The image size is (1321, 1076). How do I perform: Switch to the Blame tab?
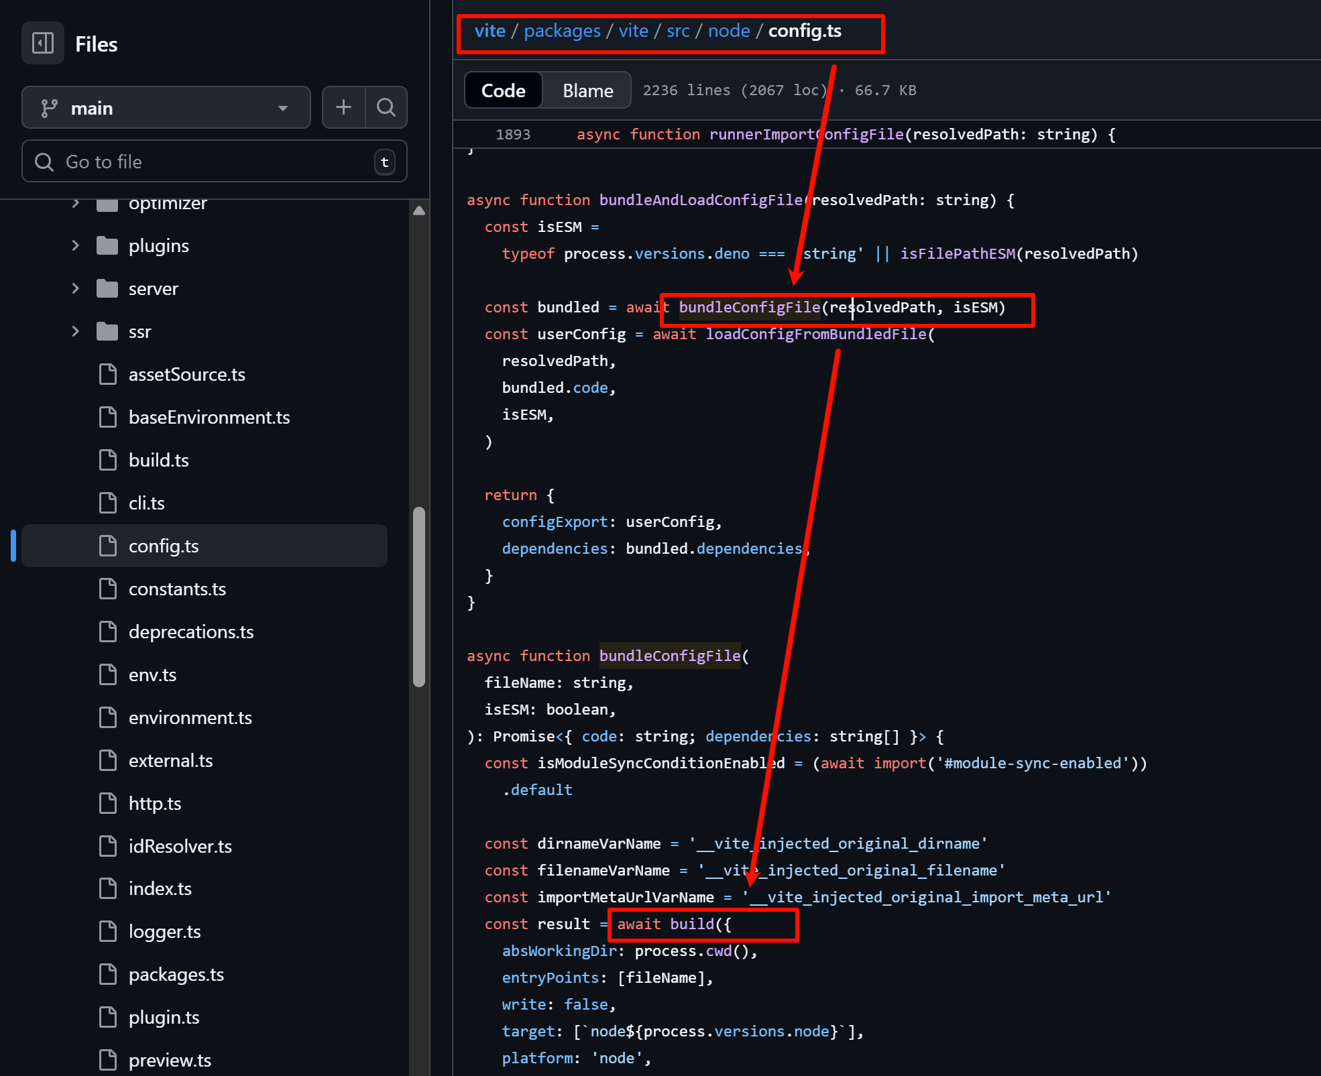click(x=587, y=91)
